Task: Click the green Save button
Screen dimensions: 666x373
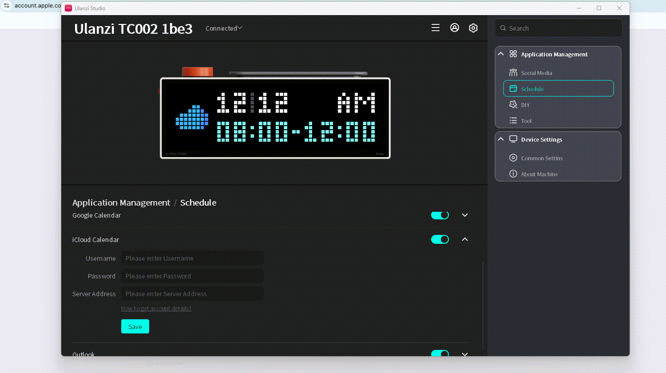Action: point(135,326)
